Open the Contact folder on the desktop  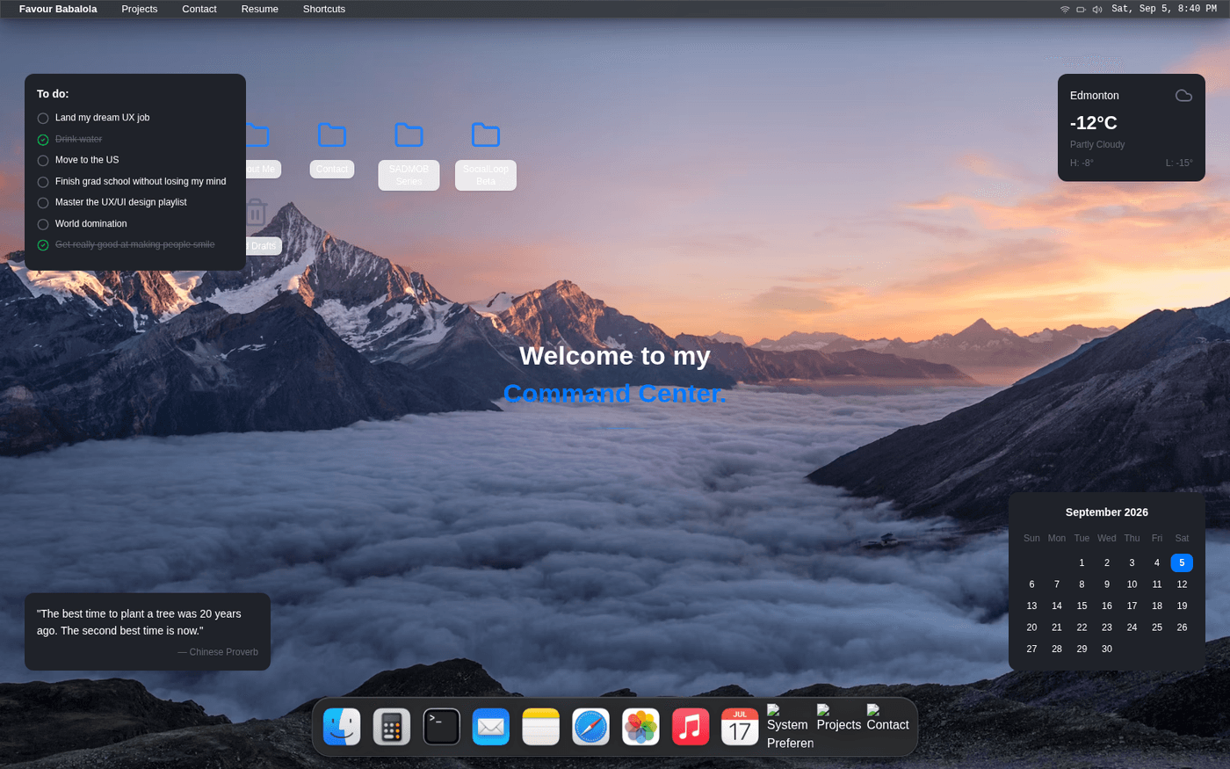(x=332, y=149)
